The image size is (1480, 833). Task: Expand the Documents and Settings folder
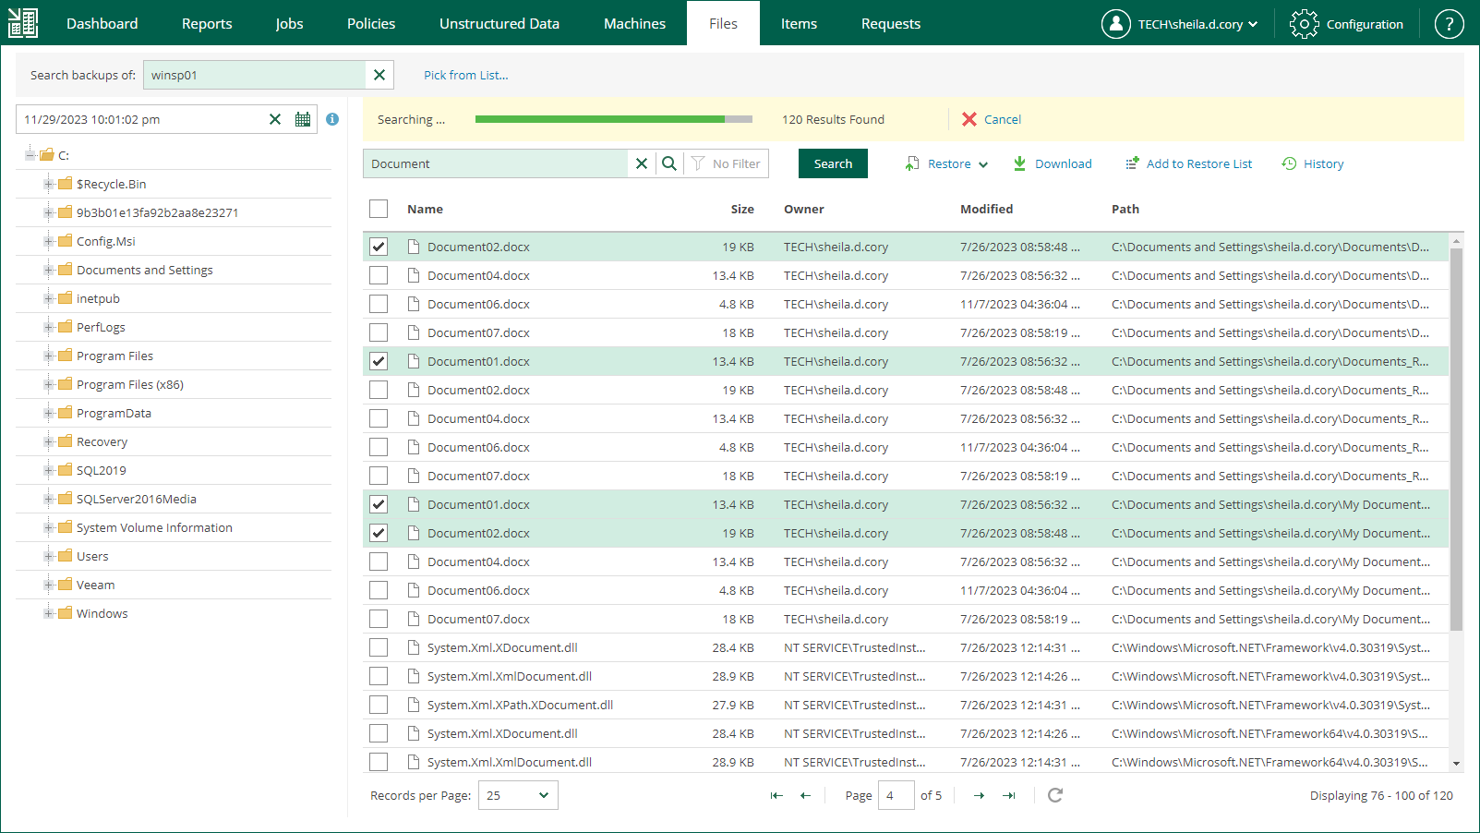pyautogui.click(x=48, y=270)
